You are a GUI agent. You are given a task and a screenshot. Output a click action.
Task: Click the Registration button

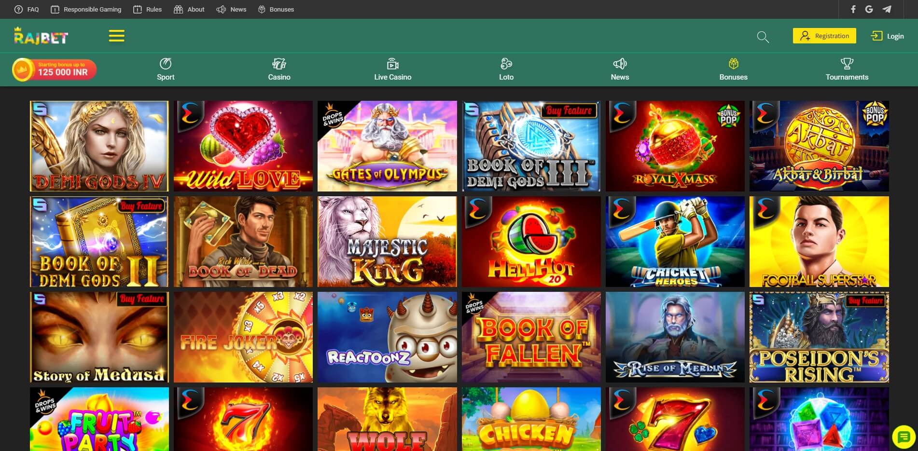824,36
